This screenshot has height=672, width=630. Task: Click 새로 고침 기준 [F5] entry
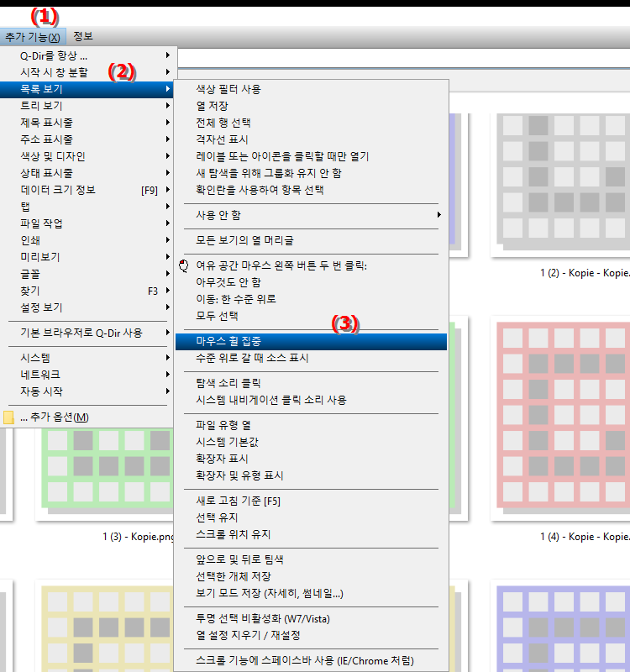pyautogui.click(x=311, y=501)
